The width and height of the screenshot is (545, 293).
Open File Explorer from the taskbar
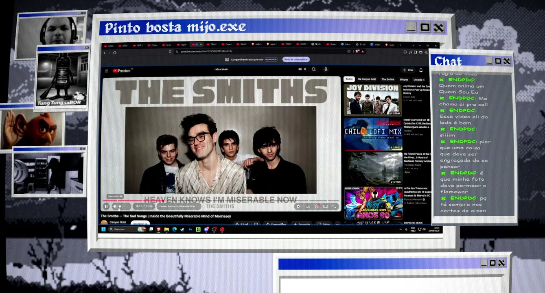pos(166,230)
